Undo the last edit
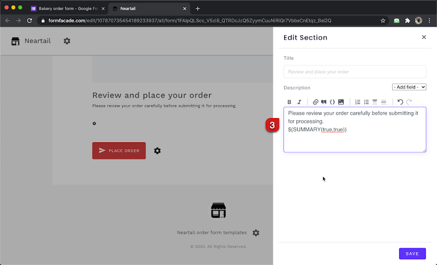The width and height of the screenshot is (437, 265). pyautogui.click(x=400, y=102)
